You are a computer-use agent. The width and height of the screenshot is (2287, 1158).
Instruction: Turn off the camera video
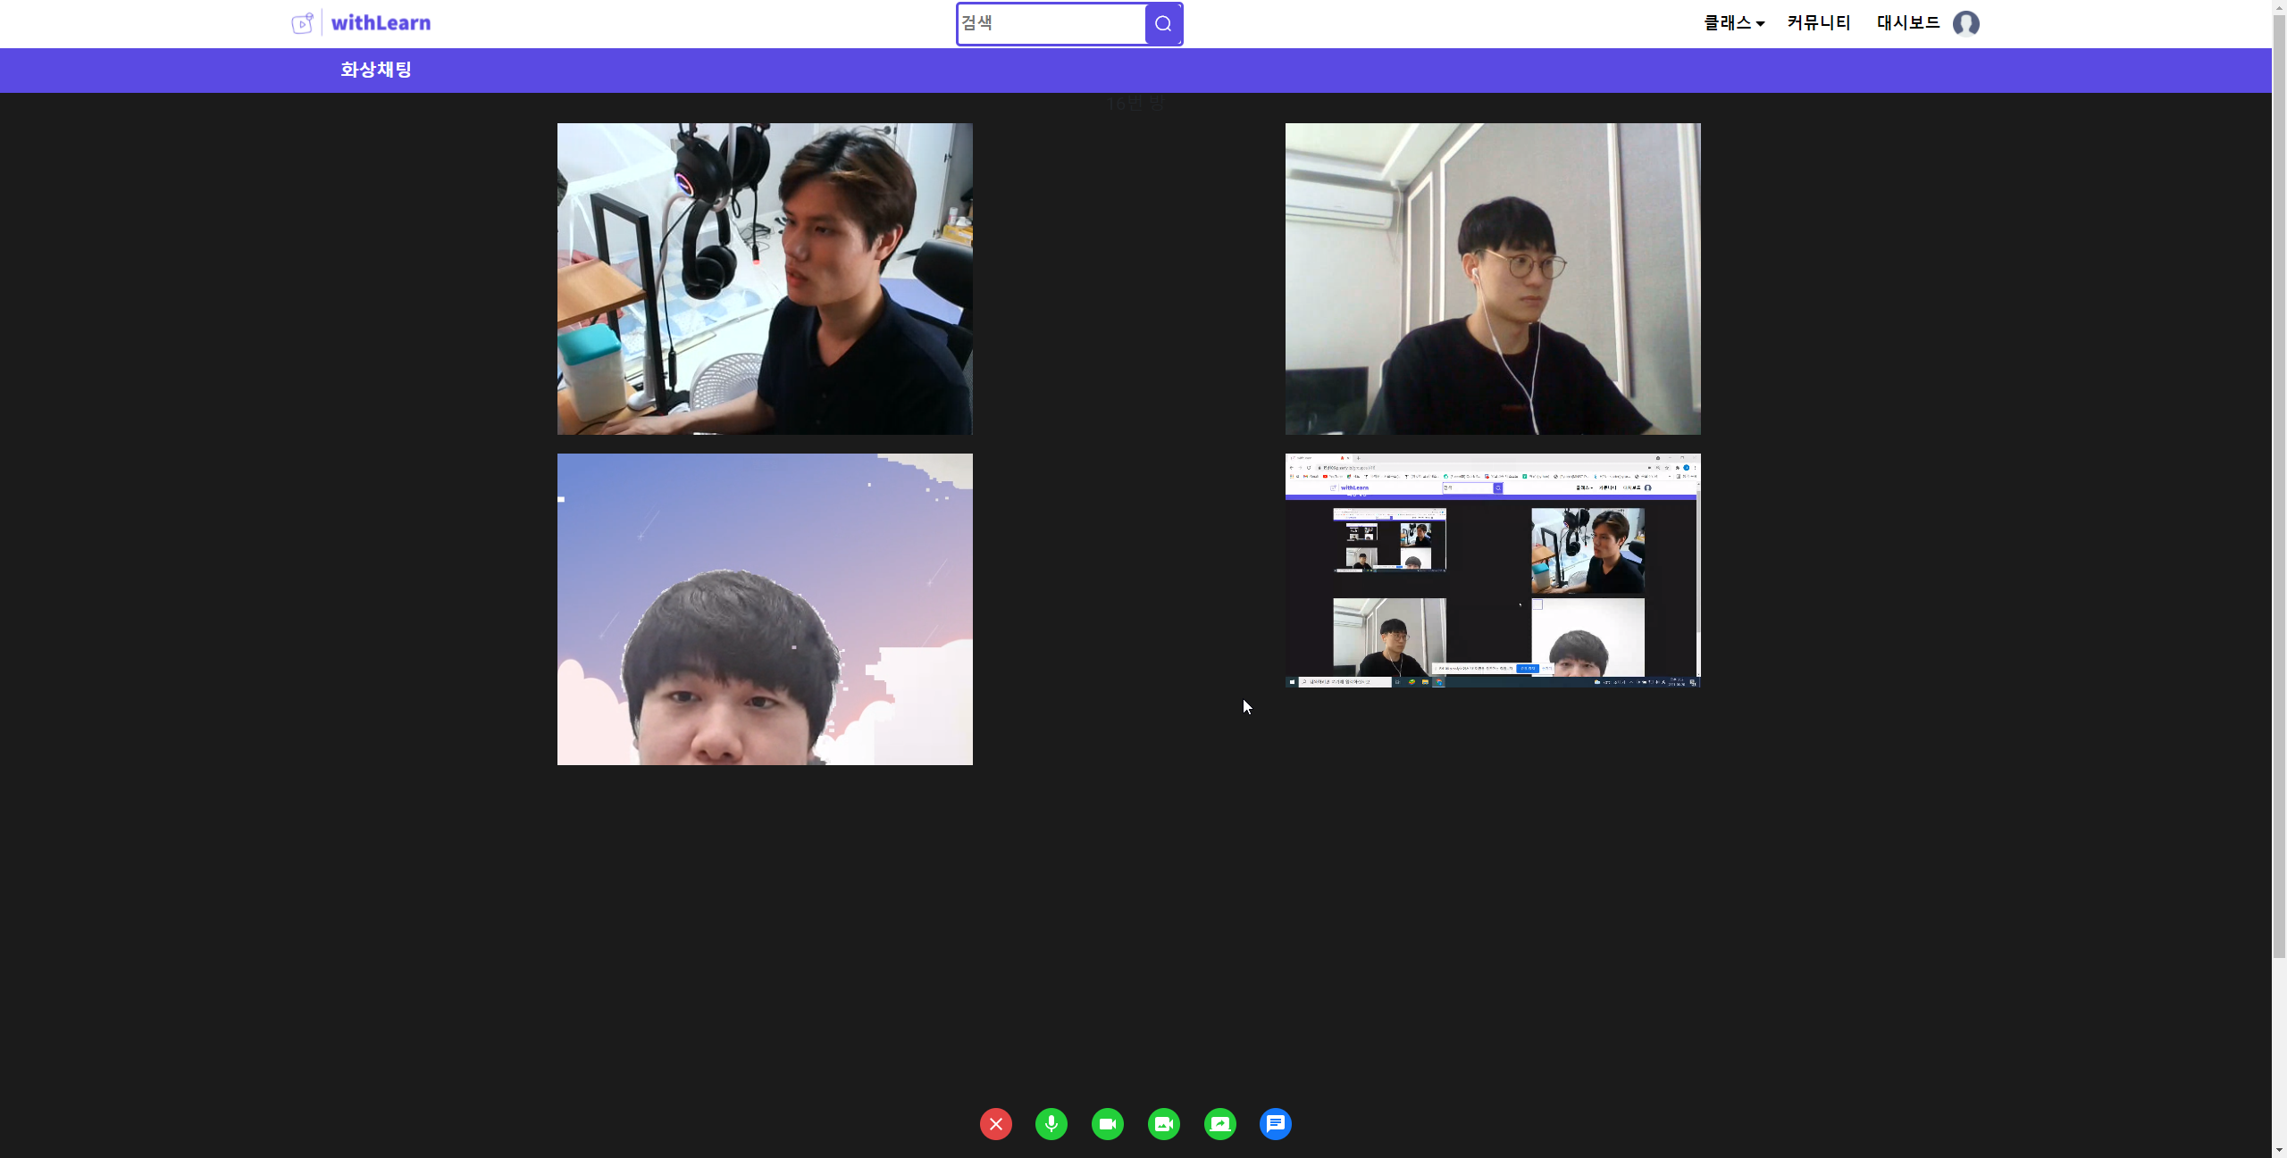tap(1108, 1124)
